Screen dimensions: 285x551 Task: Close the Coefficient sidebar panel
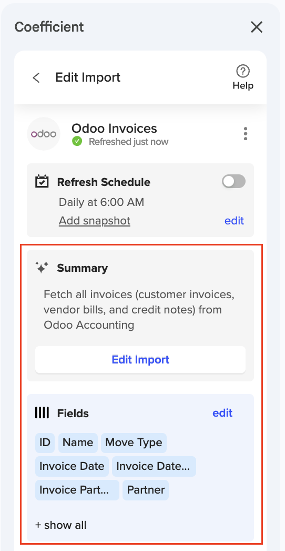pyautogui.click(x=257, y=27)
